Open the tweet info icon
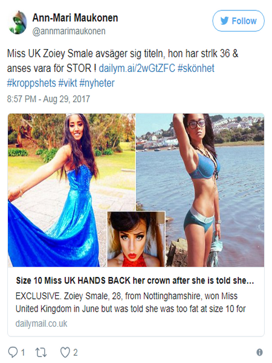Viewport: 272px width, 363px height. tap(259, 352)
